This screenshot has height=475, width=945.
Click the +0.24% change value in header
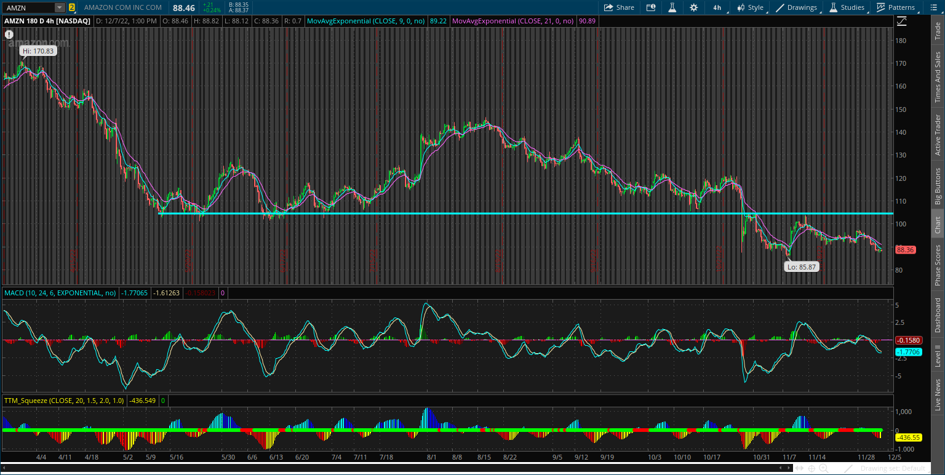pyautogui.click(x=212, y=10)
